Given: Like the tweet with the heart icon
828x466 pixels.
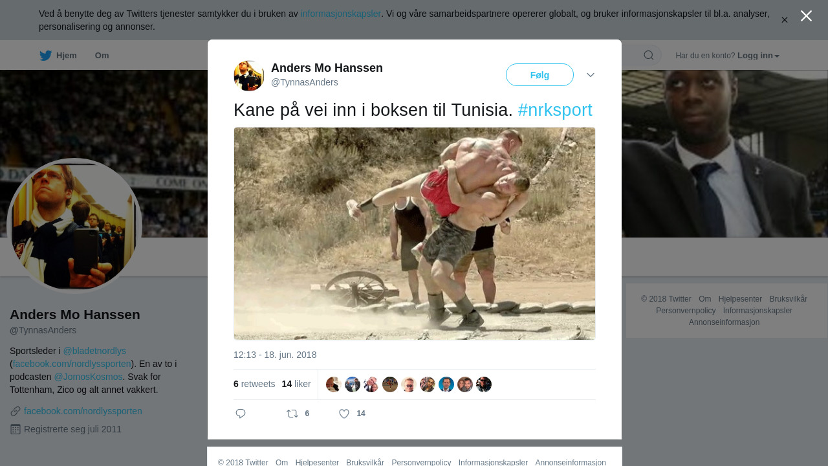Looking at the screenshot, I should click(x=344, y=414).
